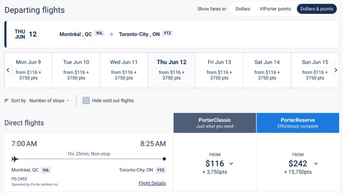Toggle the Hide sold out flights checkbox
This screenshot has height=194, width=343.
point(86,101)
